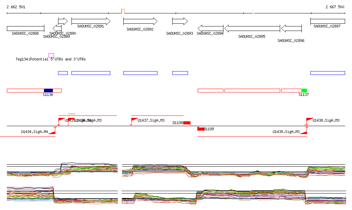This screenshot has height=210, width=352.
Task: Click the magenta Teg134 UTR box
Action: coord(51,55)
